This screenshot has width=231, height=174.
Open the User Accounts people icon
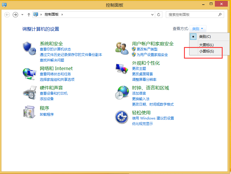(122, 48)
